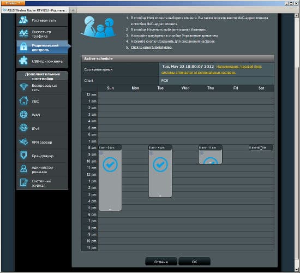Click resize handle at bottom of Tuesday block
The width and height of the screenshot is (300, 273).
[160, 196]
